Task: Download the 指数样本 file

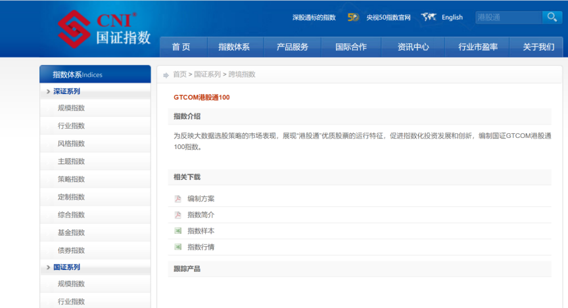Action: click(x=201, y=231)
